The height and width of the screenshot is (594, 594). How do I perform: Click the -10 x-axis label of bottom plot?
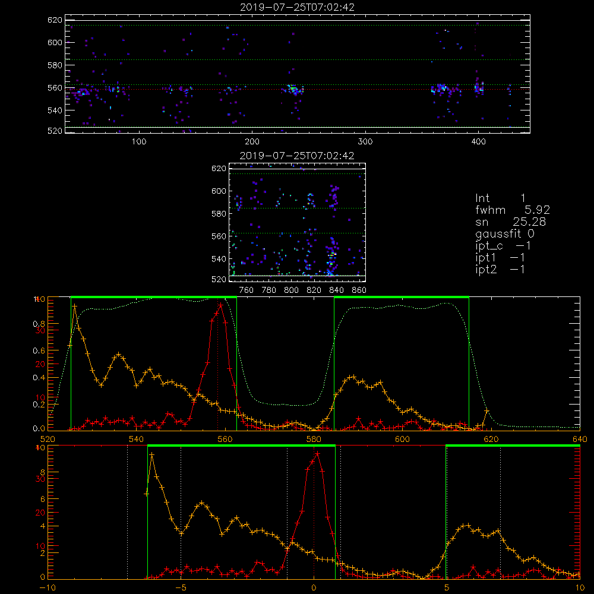[x=48, y=587]
